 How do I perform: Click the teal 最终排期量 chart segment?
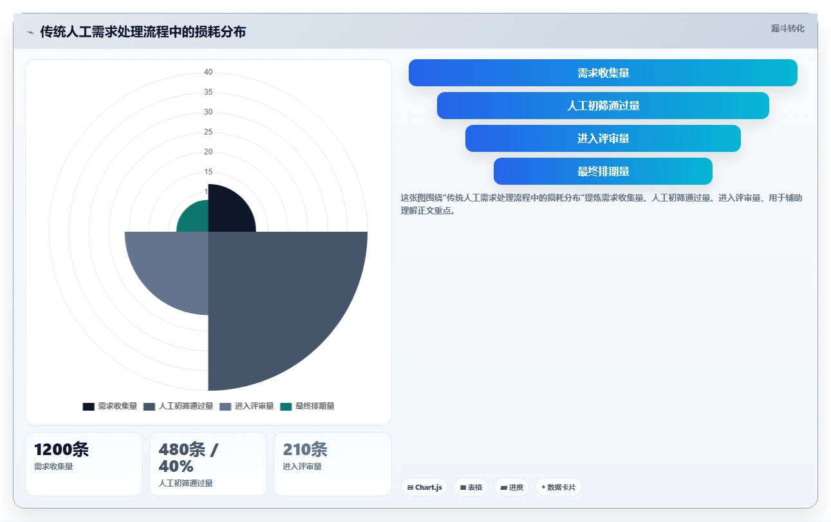point(195,219)
